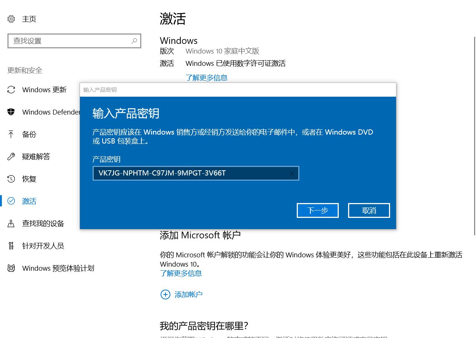Click the backup upload arrow icon

pos(11,134)
